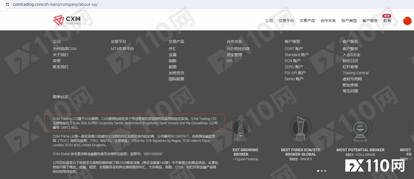Open the IB介绍经纪商 link
Image resolution: width=414 pixels, height=179 pixels.
[238, 49]
